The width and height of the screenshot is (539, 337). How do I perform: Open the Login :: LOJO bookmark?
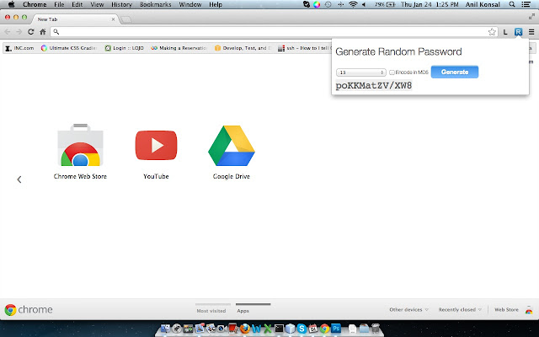[124, 48]
